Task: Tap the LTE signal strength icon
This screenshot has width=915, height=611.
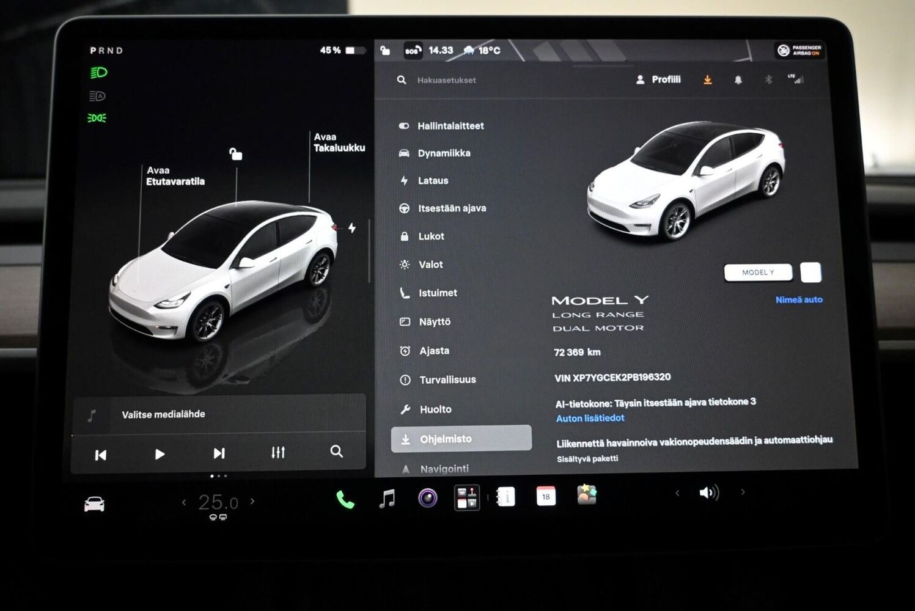Action: [796, 79]
